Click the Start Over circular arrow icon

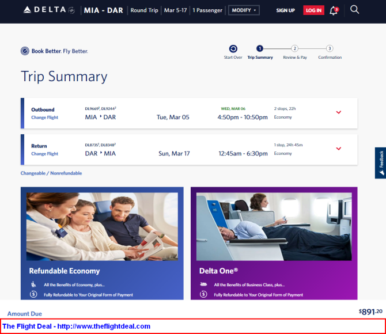coord(233,49)
